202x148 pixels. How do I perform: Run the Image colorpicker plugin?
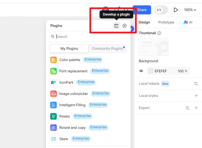point(74,94)
